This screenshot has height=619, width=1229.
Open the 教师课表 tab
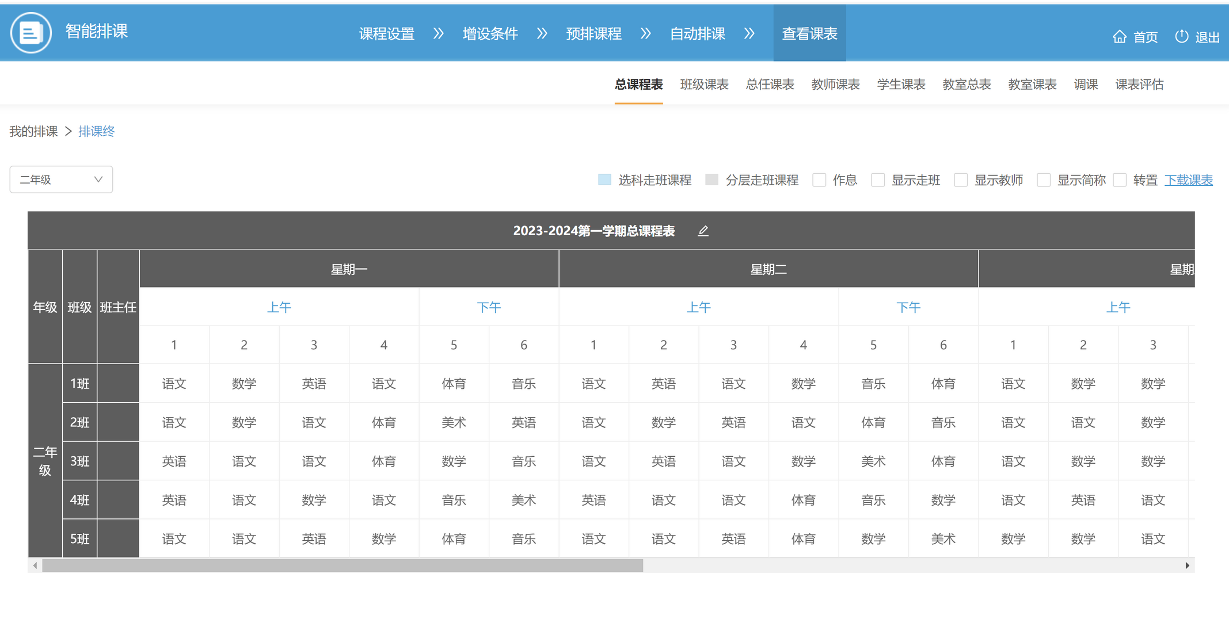[x=835, y=85]
